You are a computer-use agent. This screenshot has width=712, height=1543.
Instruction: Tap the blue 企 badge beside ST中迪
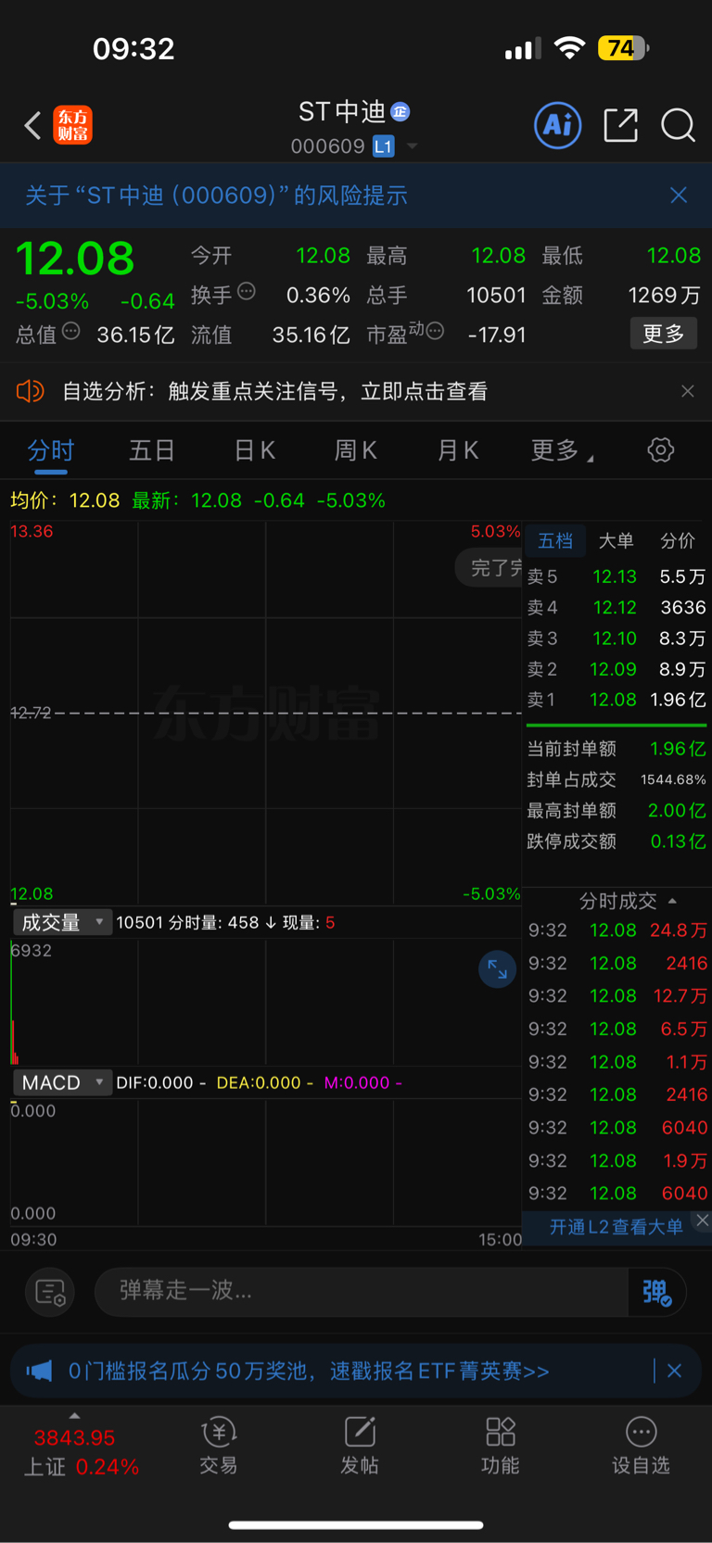point(400,111)
